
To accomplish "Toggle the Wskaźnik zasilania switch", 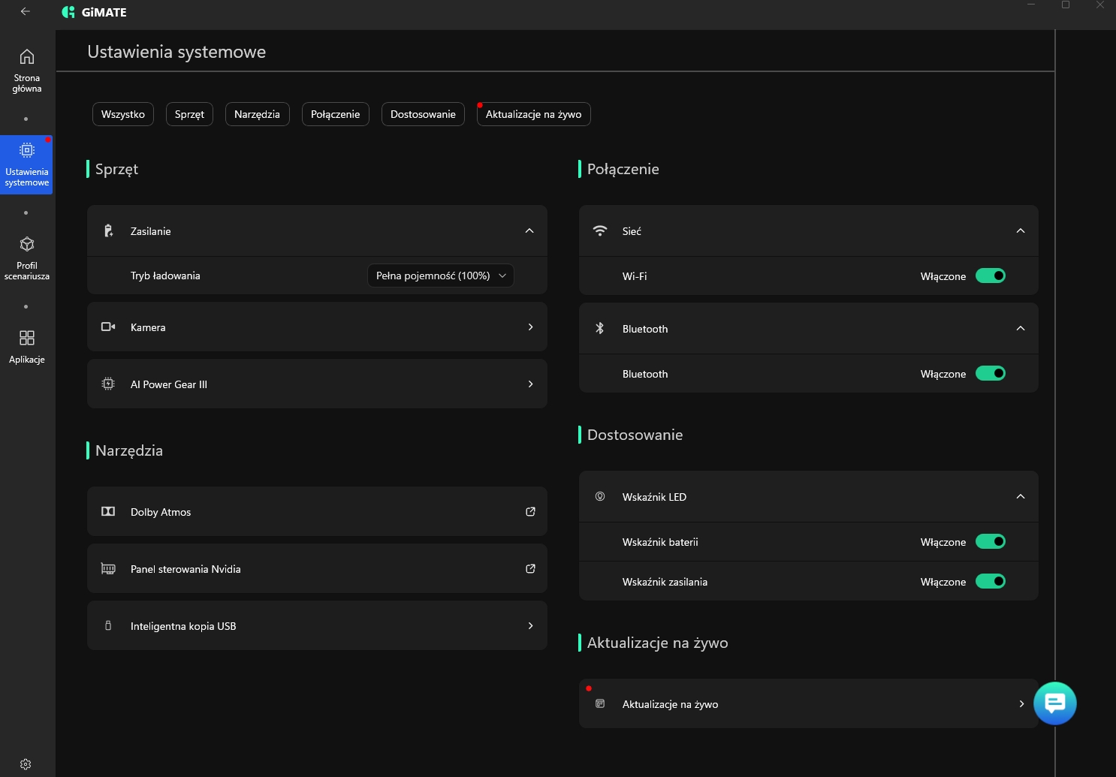I will coord(990,582).
